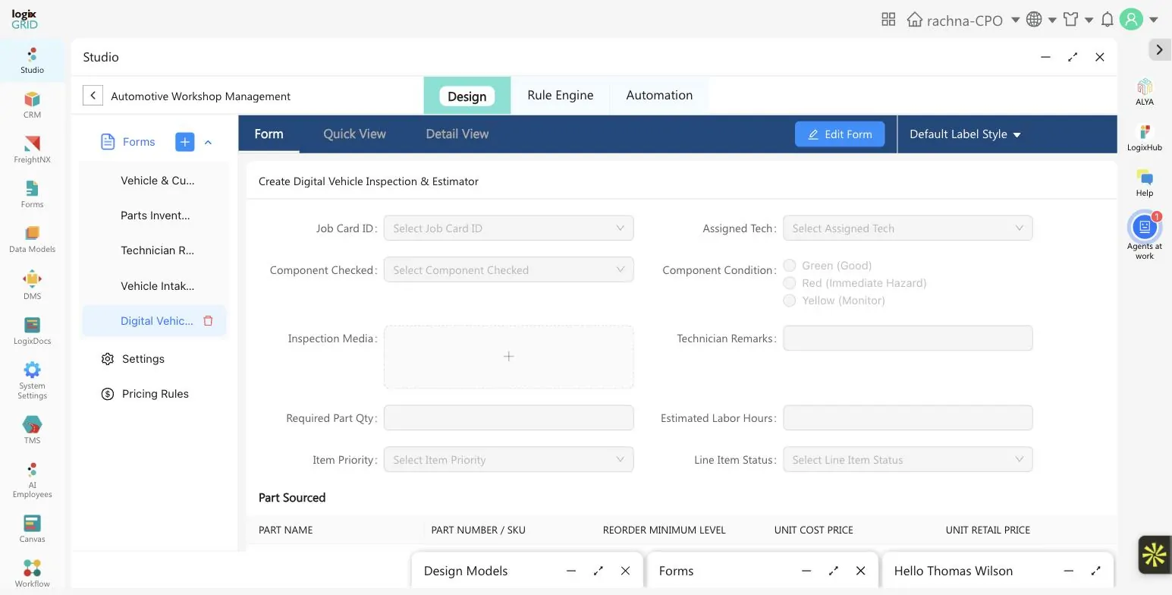
Task: Switch to the Detail View tab
Action: 457,134
